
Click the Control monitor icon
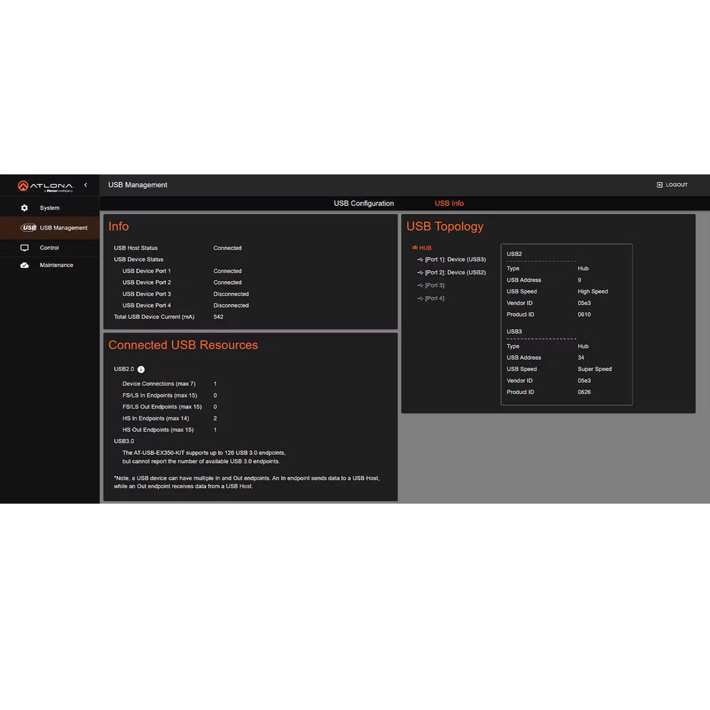[x=24, y=248]
